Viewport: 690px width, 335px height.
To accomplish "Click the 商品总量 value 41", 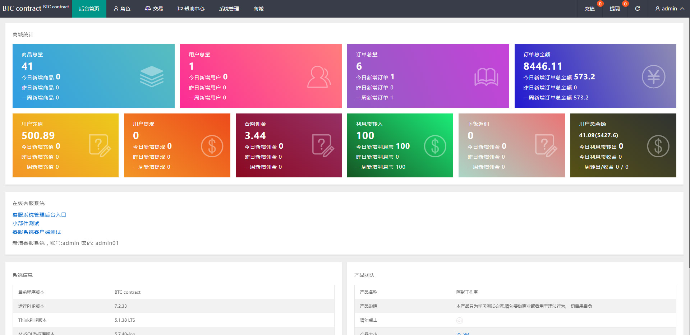I will 27,66.
